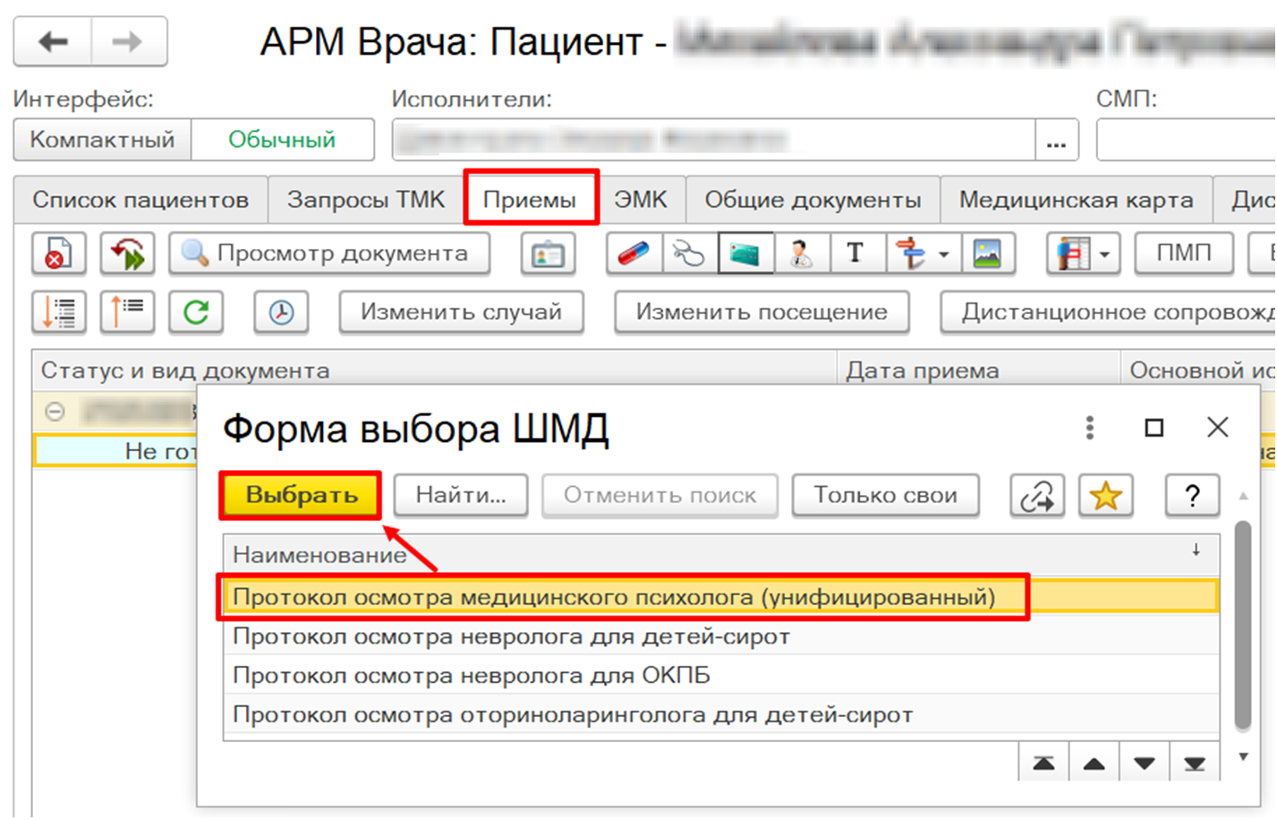Click the red-and-blue pill prescription icon
The height and width of the screenshot is (819, 1277).
pyautogui.click(x=634, y=254)
